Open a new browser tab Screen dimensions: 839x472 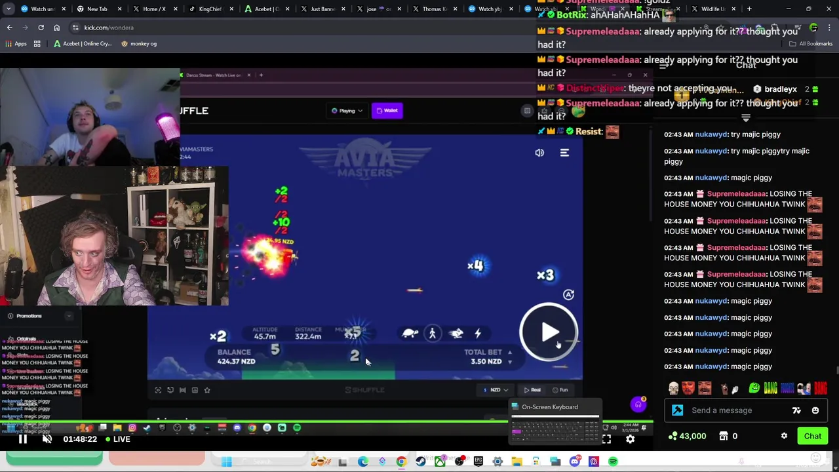[749, 9]
